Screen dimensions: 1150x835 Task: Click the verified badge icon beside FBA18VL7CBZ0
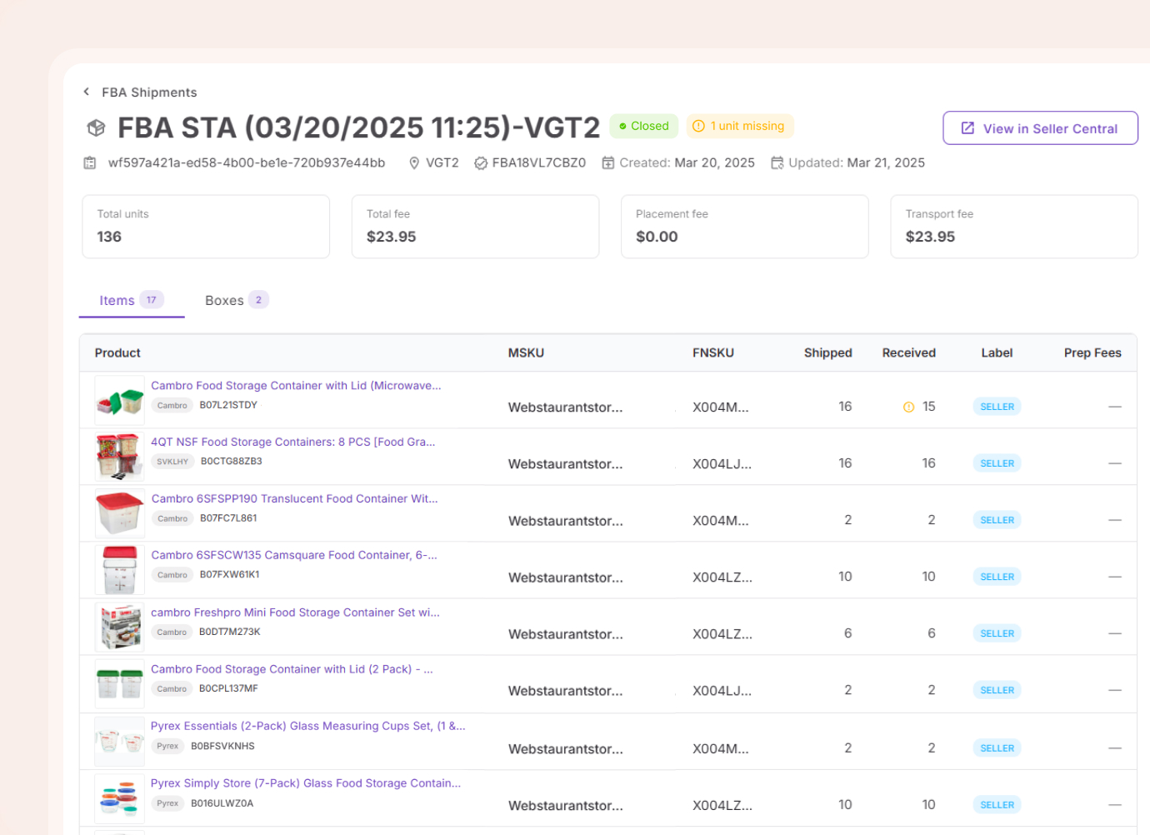(481, 163)
